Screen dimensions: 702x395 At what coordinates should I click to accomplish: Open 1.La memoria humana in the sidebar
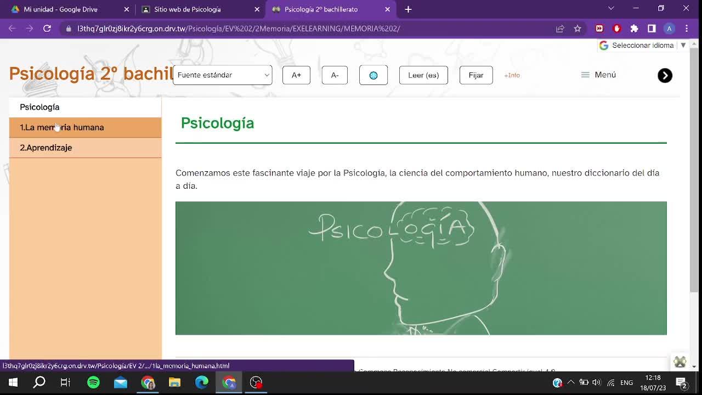[x=85, y=127]
